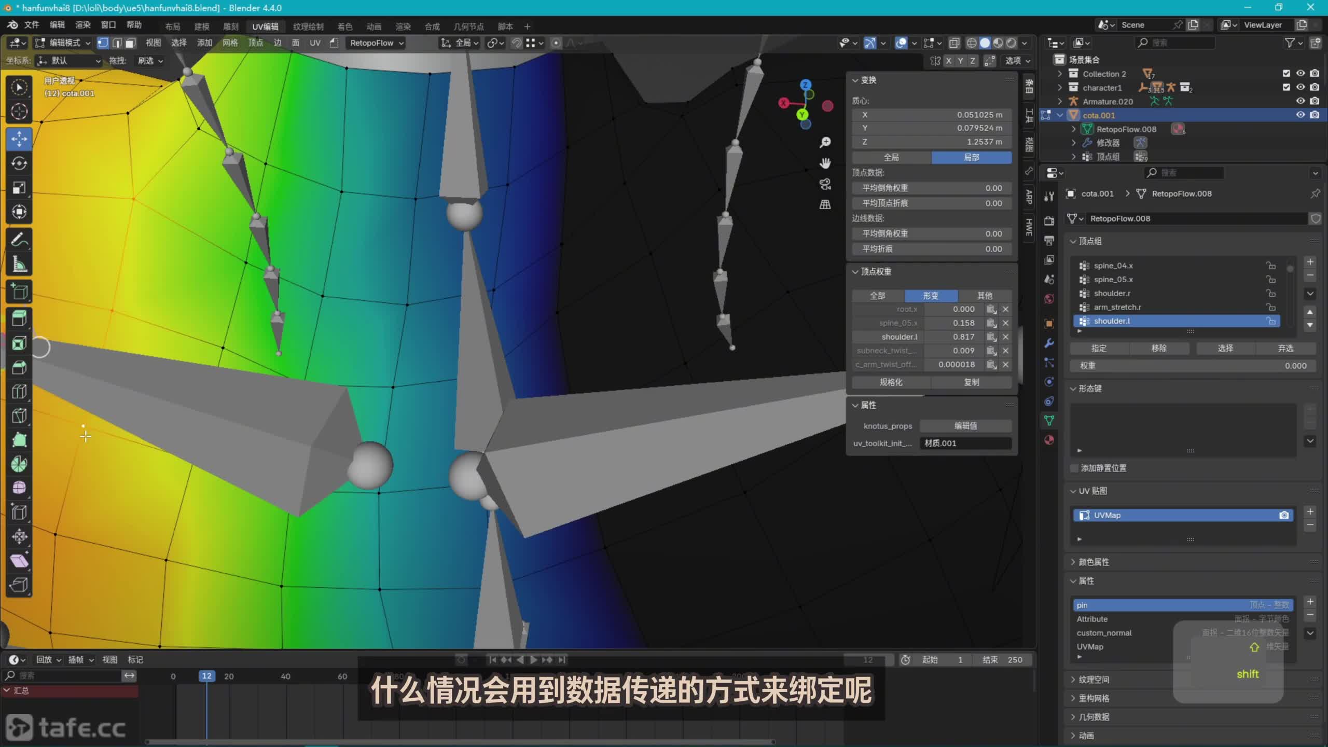Select the Move tool in toolbar

coord(19,139)
